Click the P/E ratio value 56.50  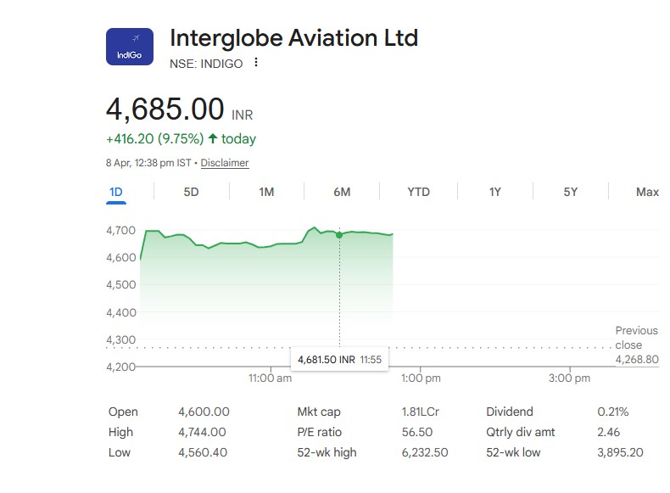pos(416,432)
